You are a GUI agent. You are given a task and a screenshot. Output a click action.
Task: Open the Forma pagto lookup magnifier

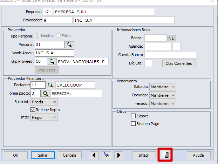click(46, 94)
